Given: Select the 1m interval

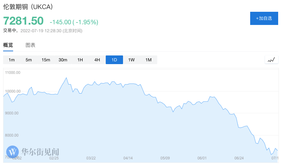Looking at the screenshot, I should [12, 60].
